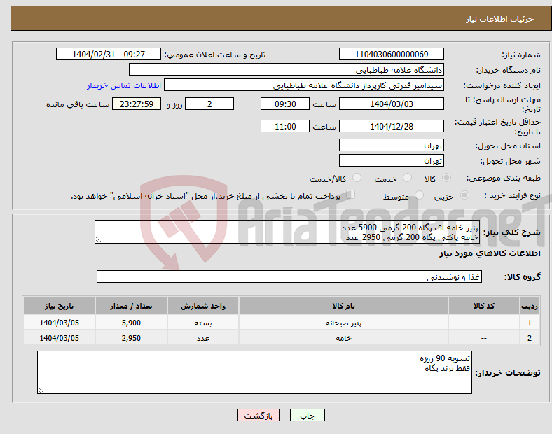This screenshot has width=552, height=434.
Task: Click the unit cell بسته
Action: [203, 323]
